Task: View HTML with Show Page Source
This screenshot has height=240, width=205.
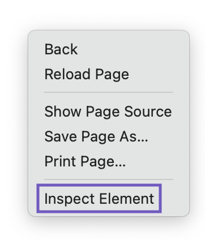Action: click(x=109, y=112)
